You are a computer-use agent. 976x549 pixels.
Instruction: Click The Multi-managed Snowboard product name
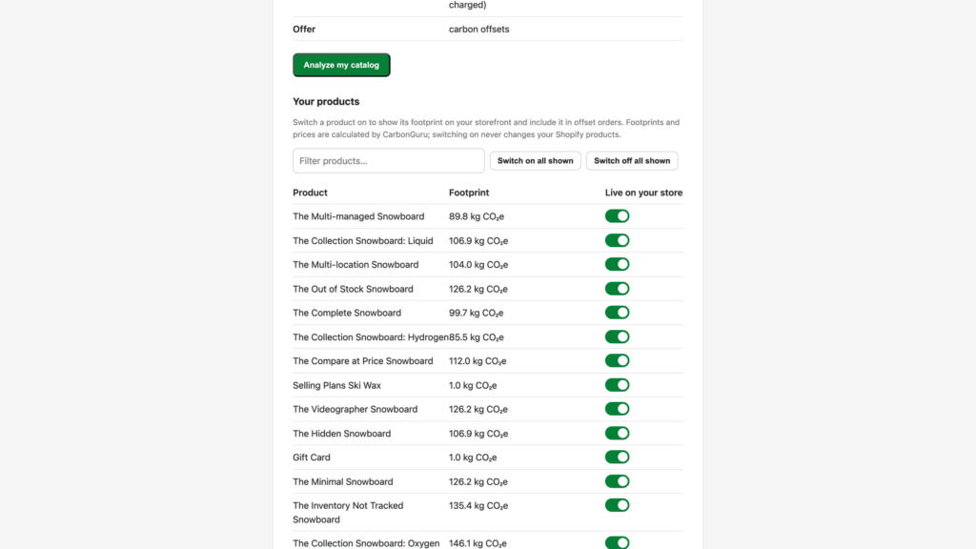tap(358, 216)
